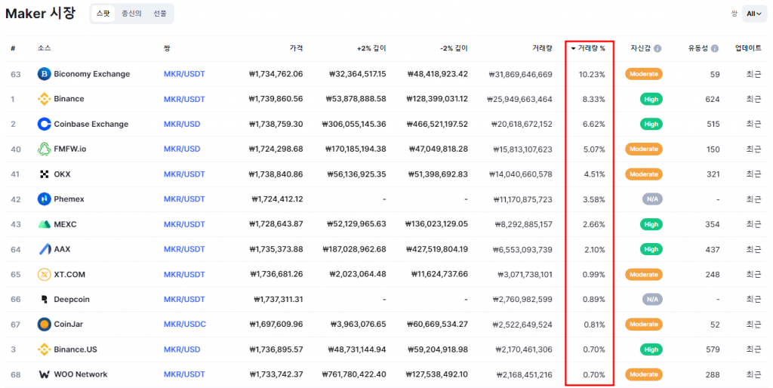Screen dimensions: 773x388
Task: Click the WOO Network logo icon
Action: (45, 374)
